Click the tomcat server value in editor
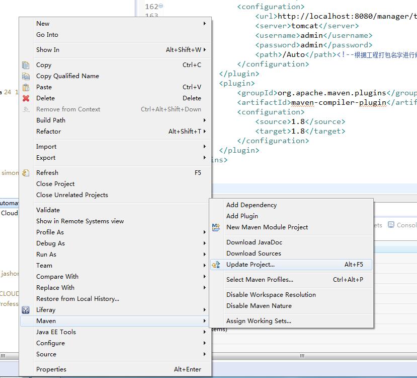Image resolution: width=417 pixels, height=378 pixels. 305,26
